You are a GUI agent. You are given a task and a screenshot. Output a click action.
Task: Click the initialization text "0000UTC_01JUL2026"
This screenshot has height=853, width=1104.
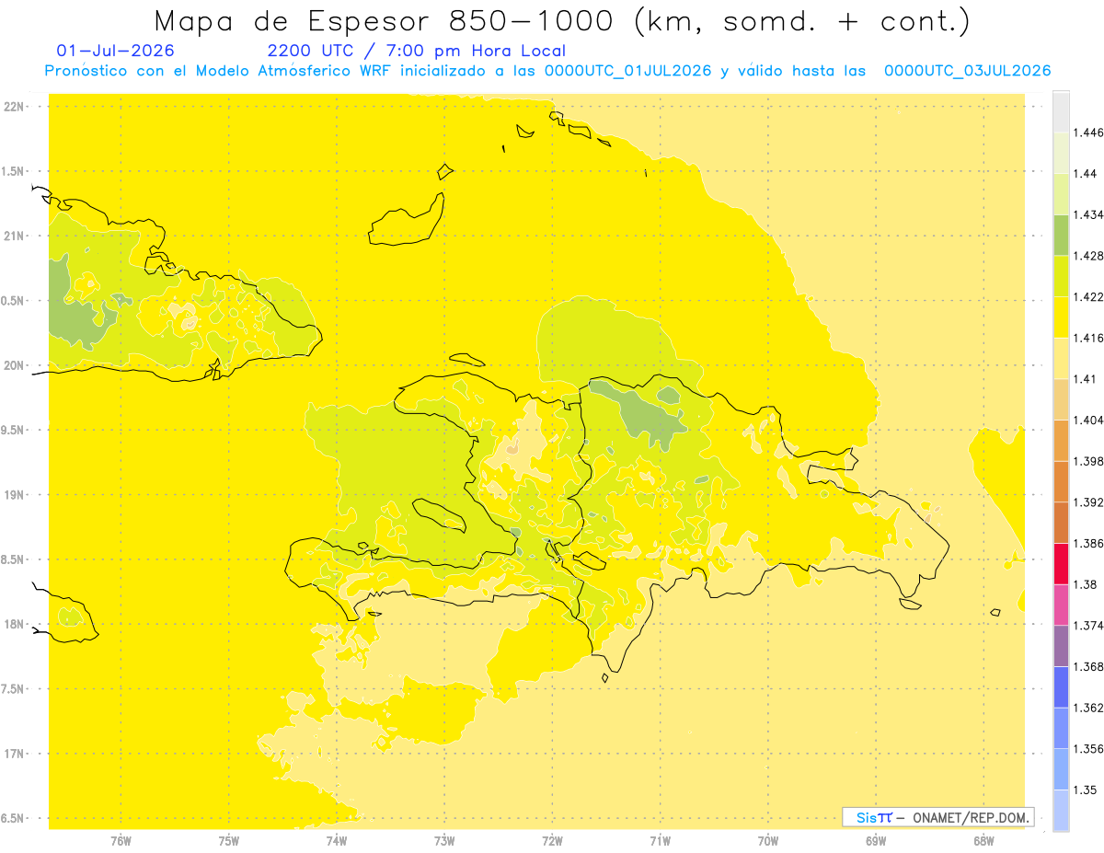627,71
